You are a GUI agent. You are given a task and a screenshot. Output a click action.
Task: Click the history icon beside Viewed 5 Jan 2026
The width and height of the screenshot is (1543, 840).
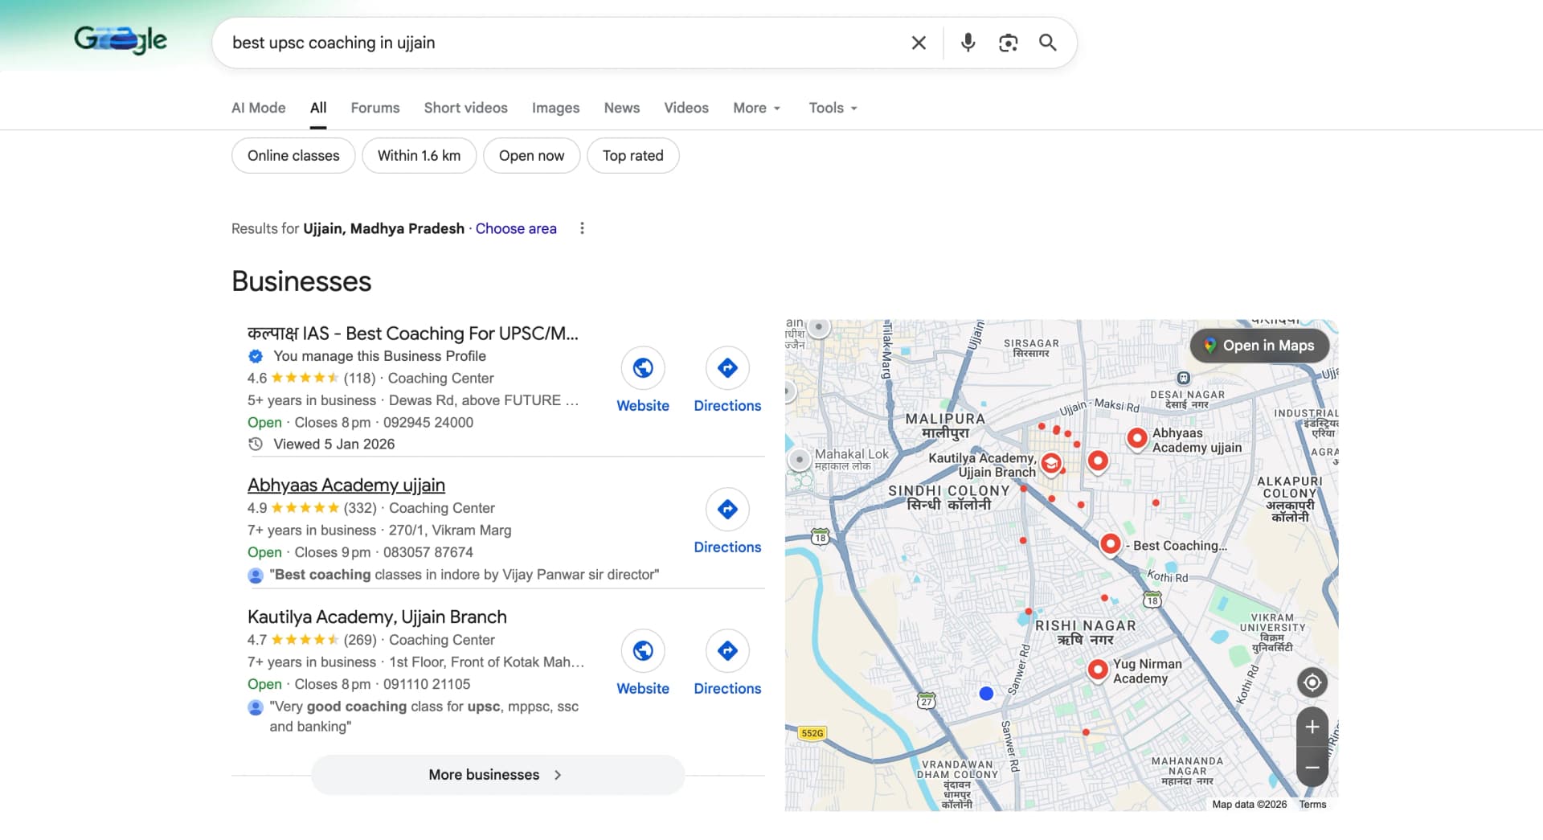(256, 444)
